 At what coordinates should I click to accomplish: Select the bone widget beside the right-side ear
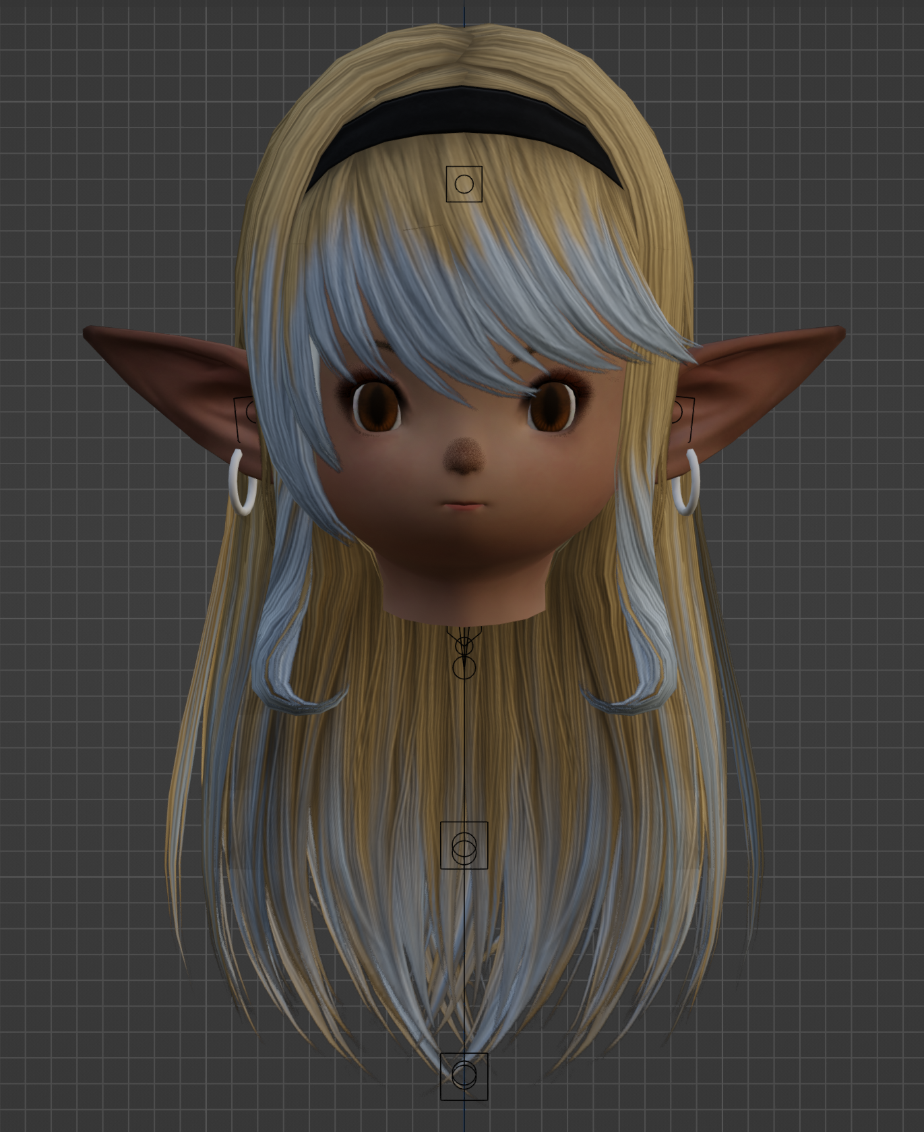[x=684, y=420]
